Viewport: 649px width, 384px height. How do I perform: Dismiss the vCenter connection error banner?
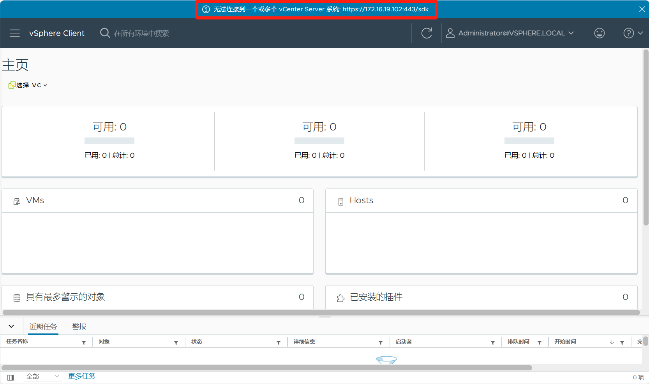pos(642,9)
